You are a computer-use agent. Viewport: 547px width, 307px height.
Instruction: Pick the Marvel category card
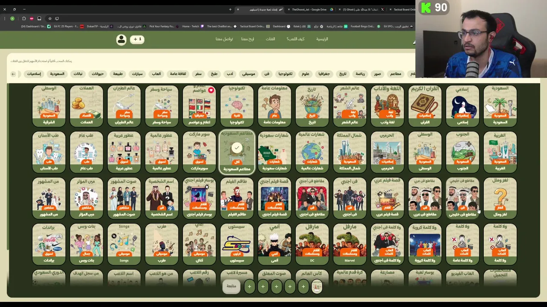(350, 244)
